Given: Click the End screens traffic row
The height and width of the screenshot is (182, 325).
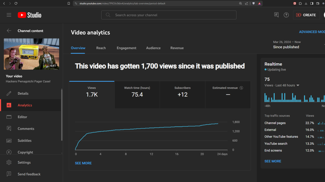Looking at the screenshot, I should [294, 150].
